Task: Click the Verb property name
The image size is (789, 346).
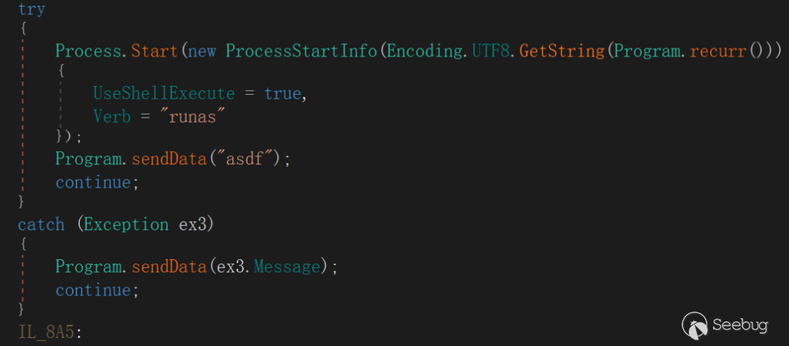Action: (112, 117)
